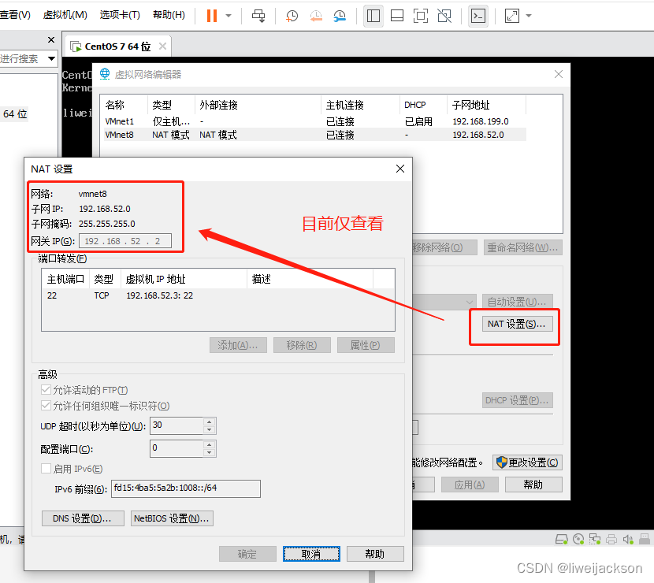Click the 网关 IP address field
The height and width of the screenshot is (583, 654).
click(125, 241)
